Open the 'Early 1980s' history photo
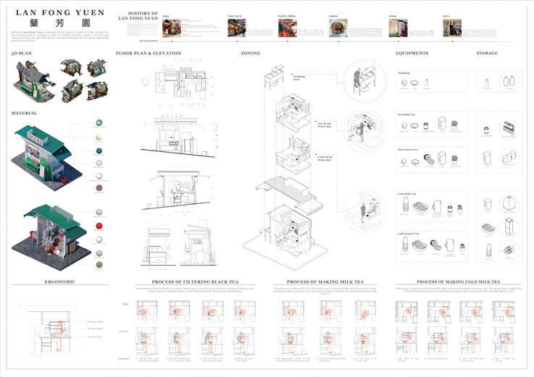This screenshot has width=534, height=377. (x=288, y=28)
